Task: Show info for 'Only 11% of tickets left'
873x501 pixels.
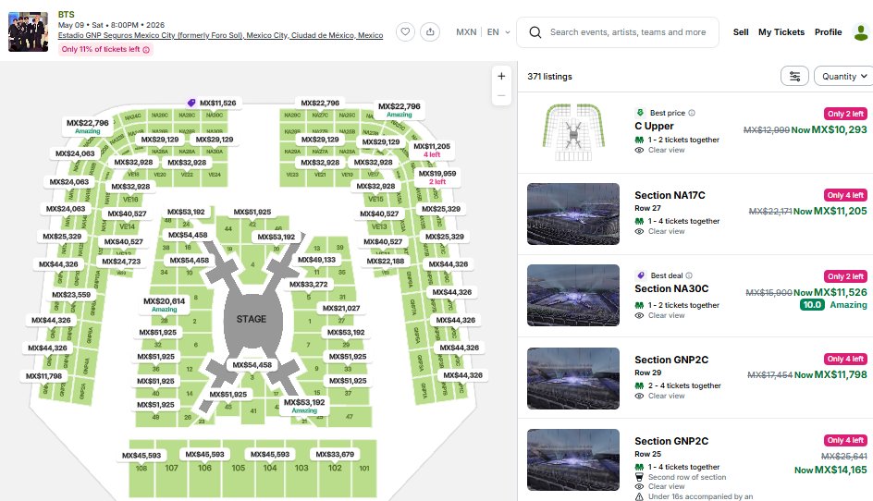Action: point(146,50)
